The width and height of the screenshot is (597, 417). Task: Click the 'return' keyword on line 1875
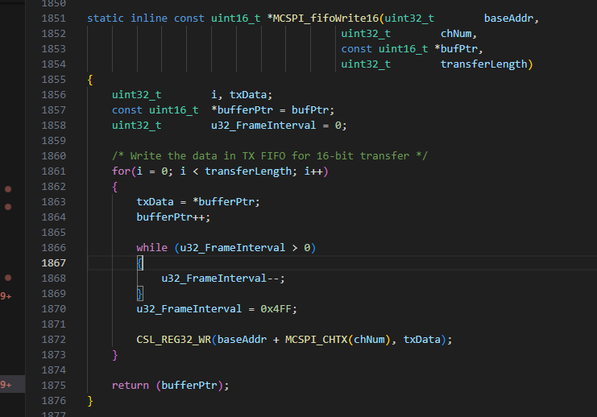[x=131, y=385]
